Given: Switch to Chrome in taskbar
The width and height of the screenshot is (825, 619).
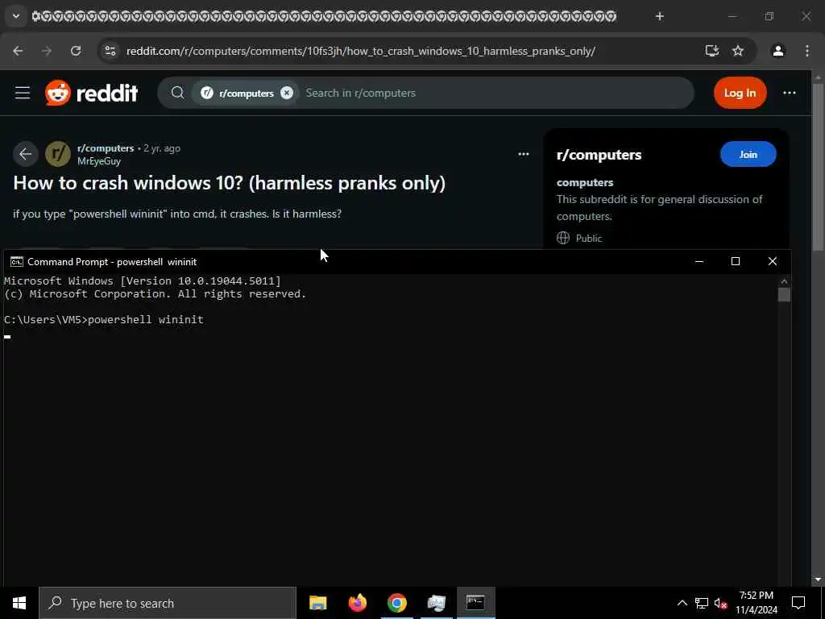Looking at the screenshot, I should click(x=397, y=603).
